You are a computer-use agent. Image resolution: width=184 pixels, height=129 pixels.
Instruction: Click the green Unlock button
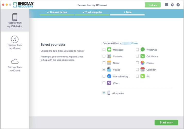point(153,5)
